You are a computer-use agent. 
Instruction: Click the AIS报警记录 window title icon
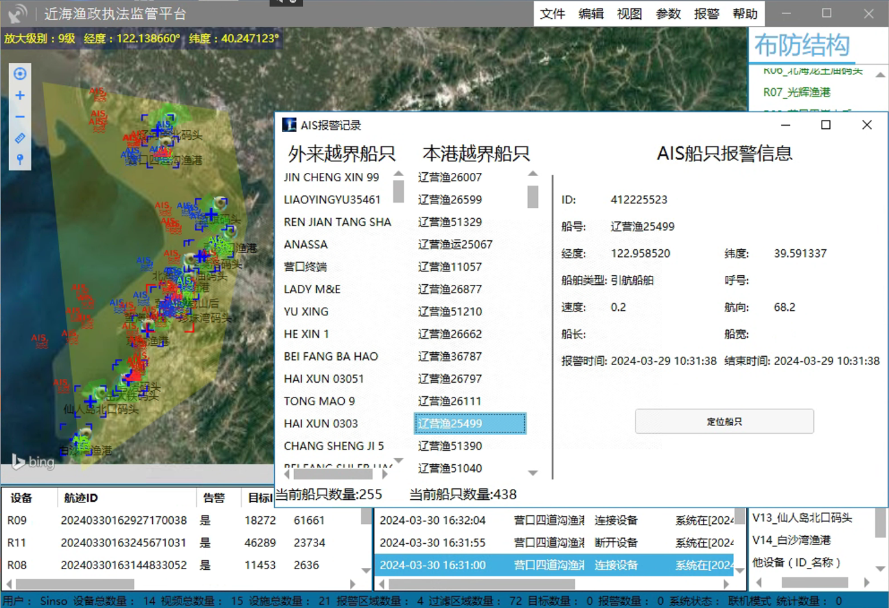tap(289, 125)
